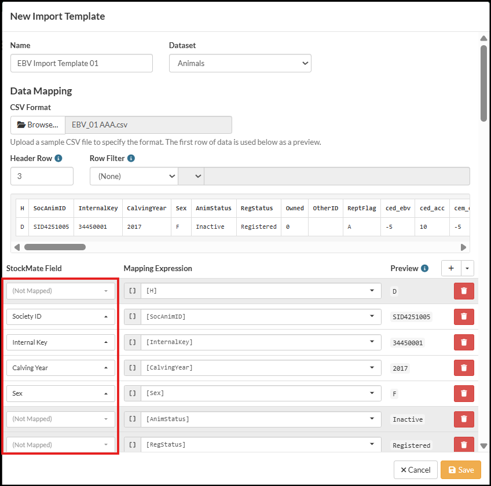Image resolution: width=491 pixels, height=486 pixels.
Task: Open add-mapping caret dropdown menu
Action: point(467,268)
